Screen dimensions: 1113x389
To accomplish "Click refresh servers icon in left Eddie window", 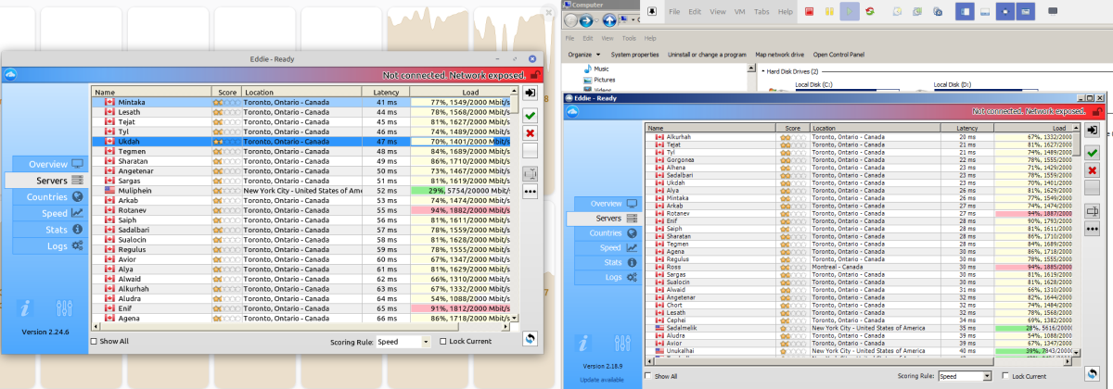I will click(x=530, y=339).
